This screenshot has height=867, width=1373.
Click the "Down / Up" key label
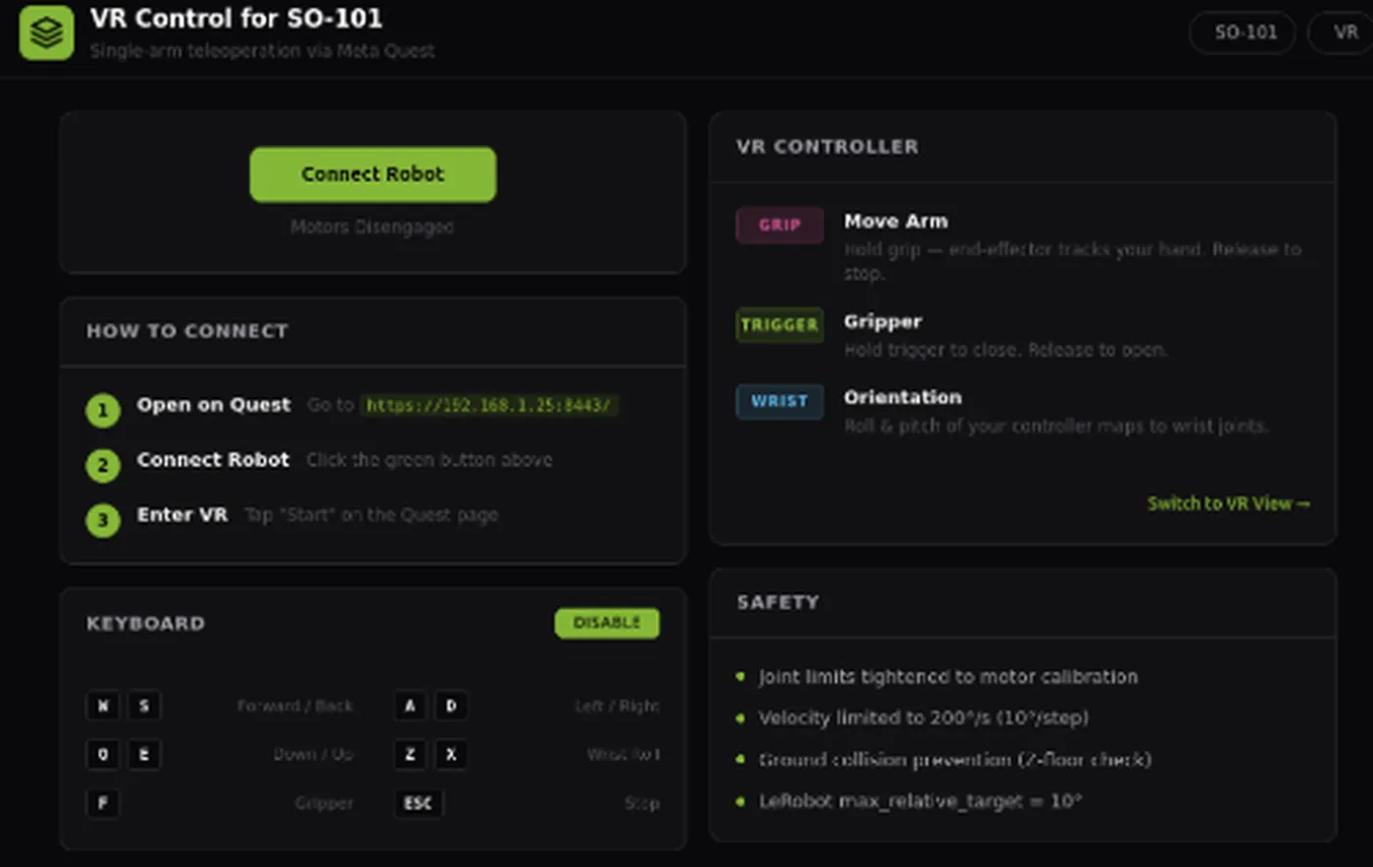click(314, 754)
